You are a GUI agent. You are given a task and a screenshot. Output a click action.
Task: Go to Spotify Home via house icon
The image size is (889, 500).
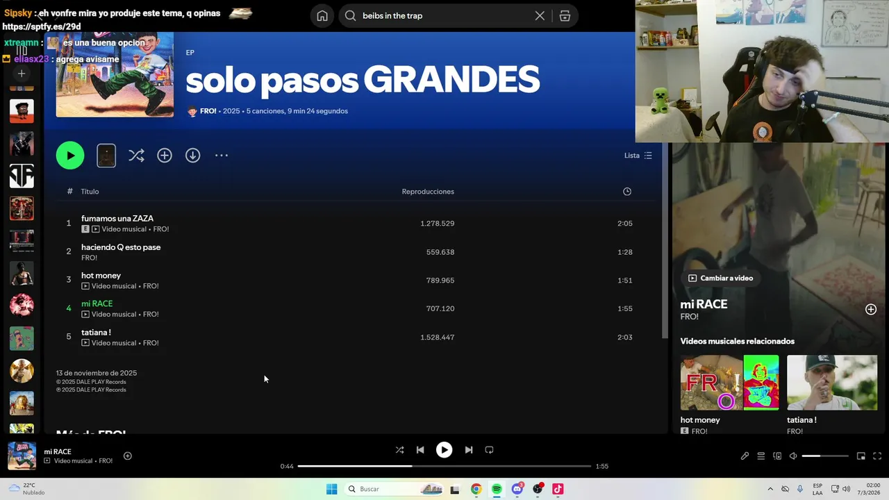pyautogui.click(x=322, y=16)
